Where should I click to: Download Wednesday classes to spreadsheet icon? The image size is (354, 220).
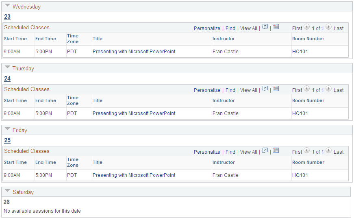276,27
